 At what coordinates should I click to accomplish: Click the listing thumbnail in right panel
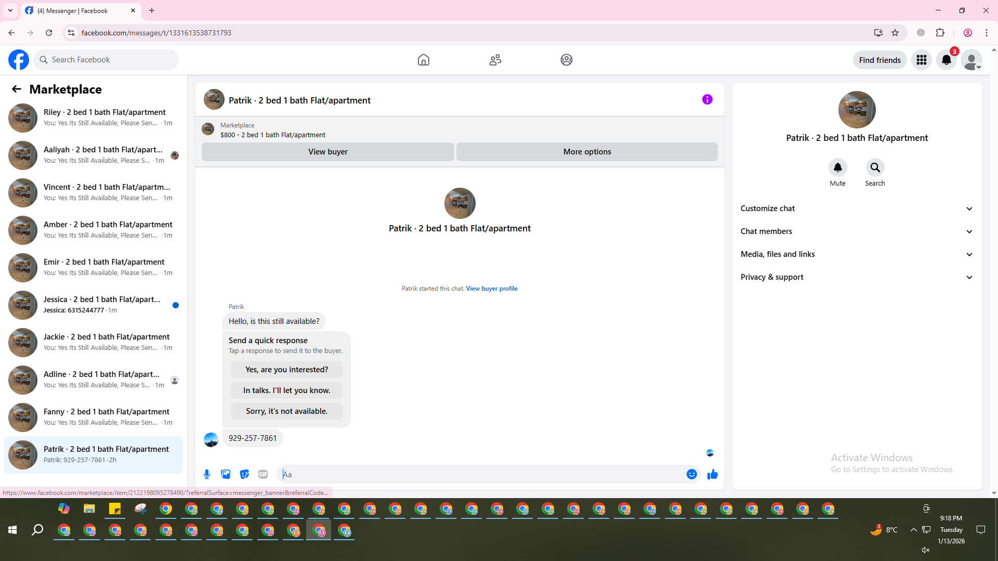click(857, 110)
